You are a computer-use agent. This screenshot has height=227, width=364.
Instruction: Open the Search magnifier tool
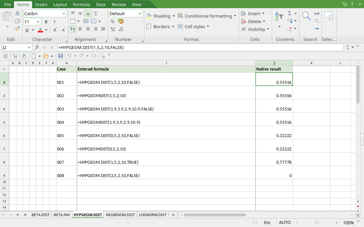[306, 16]
